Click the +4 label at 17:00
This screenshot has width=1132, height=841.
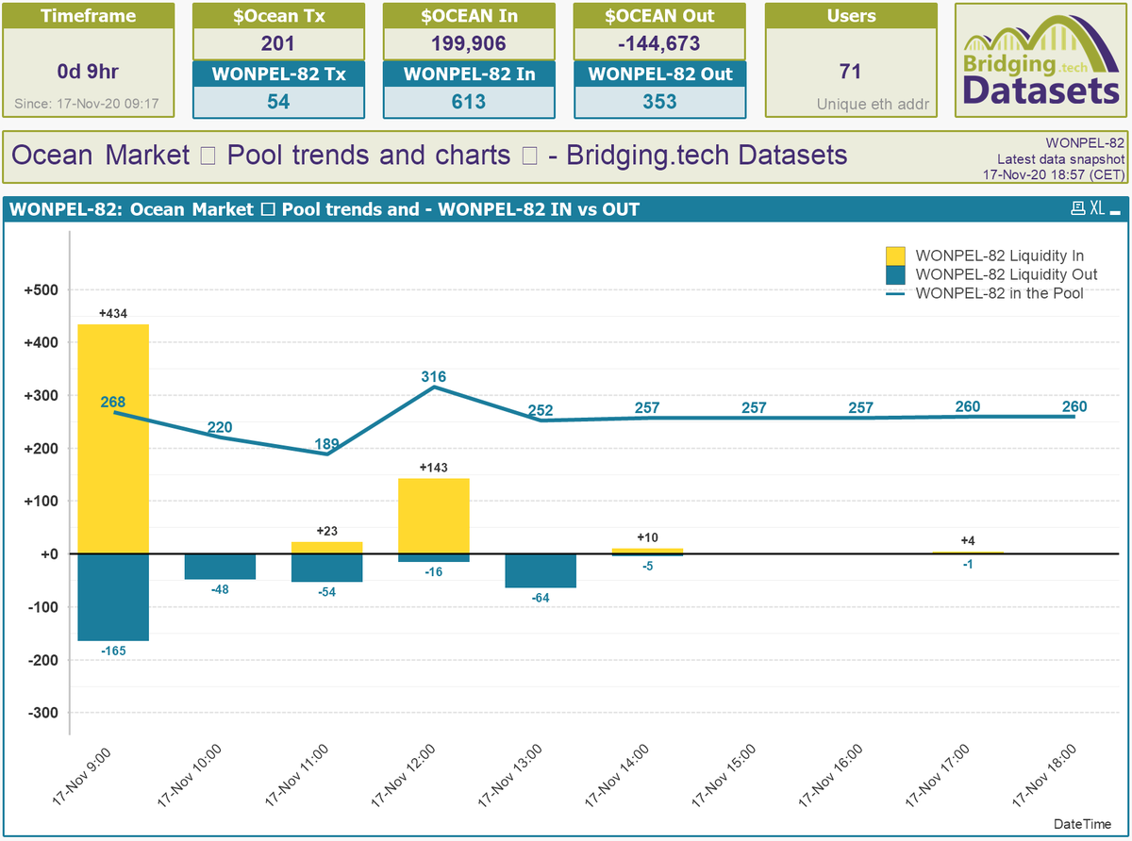(x=968, y=540)
